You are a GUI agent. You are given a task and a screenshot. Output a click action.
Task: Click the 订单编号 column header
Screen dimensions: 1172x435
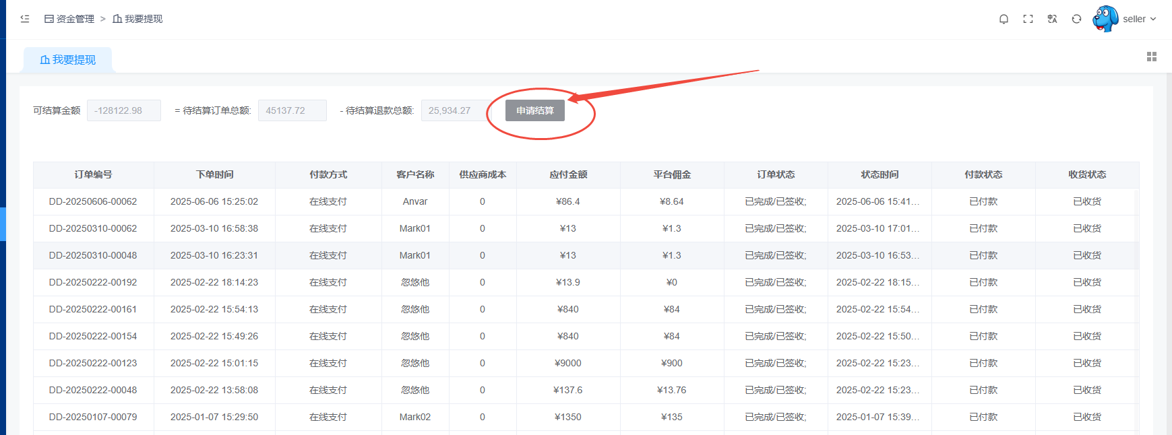point(93,174)
